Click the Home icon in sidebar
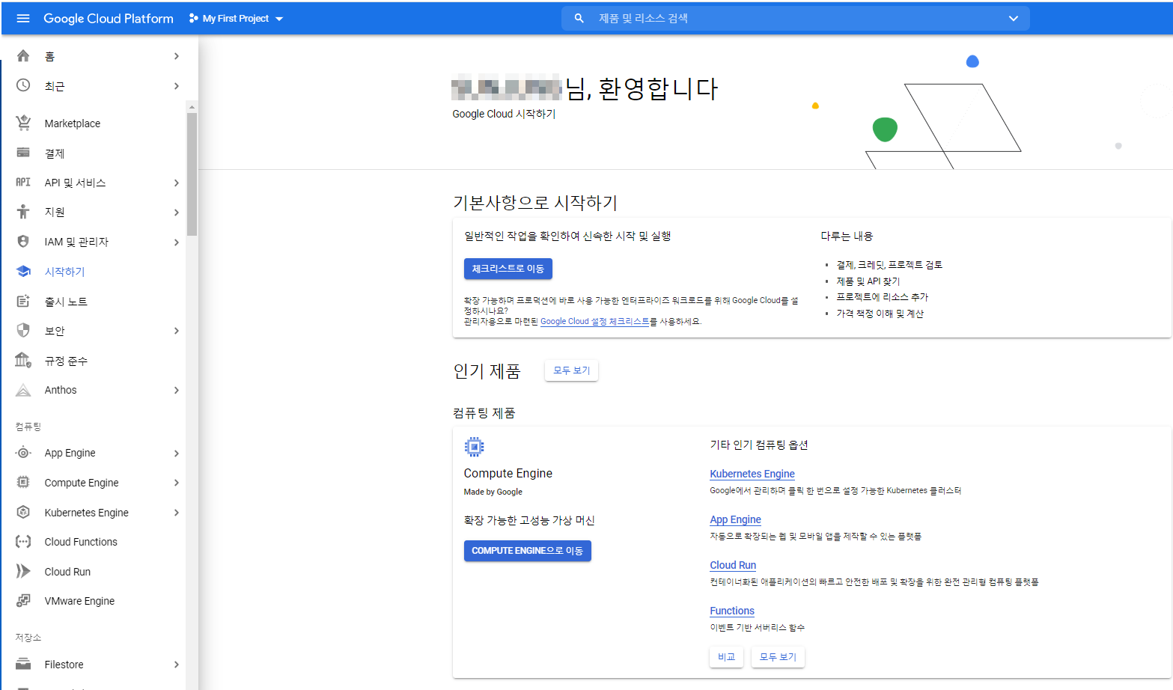Image resolution: width=1173 pixels, height=690 pixels. point(23,56)
